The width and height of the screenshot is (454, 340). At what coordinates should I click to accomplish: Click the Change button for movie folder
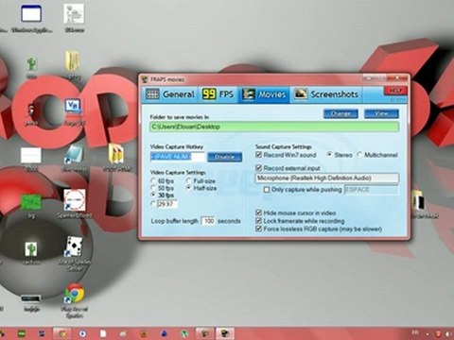pos(340,113)
